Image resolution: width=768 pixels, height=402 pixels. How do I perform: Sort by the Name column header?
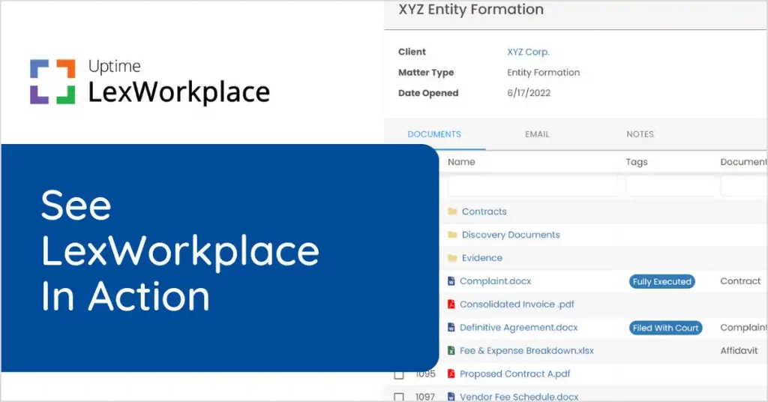click(461, 162)
